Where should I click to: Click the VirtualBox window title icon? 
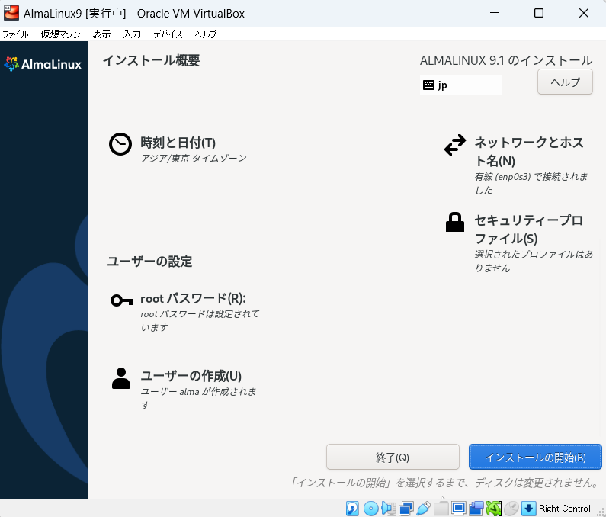click(x=11, y=13)
